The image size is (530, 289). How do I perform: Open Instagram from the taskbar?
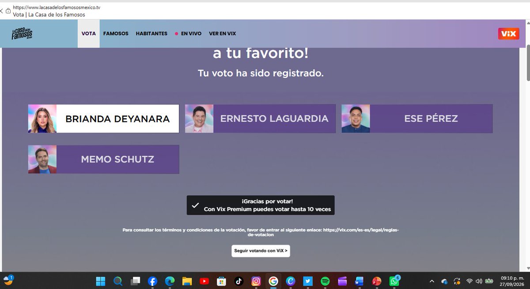pos(256,281)
